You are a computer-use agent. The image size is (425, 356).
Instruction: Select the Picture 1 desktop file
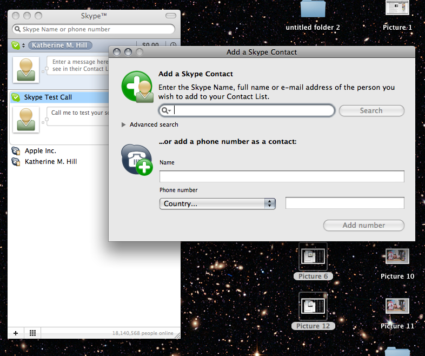coord(397,16)
